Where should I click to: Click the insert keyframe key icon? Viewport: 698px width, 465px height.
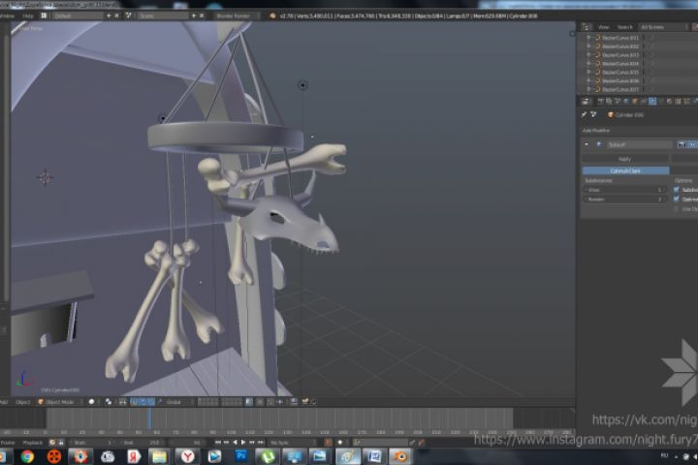coord(412,443)
